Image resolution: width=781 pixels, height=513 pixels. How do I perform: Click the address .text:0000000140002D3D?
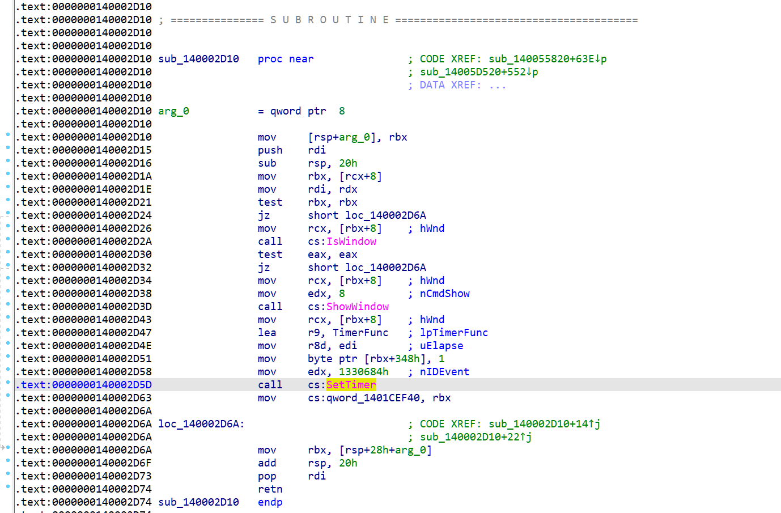[86, 307]
